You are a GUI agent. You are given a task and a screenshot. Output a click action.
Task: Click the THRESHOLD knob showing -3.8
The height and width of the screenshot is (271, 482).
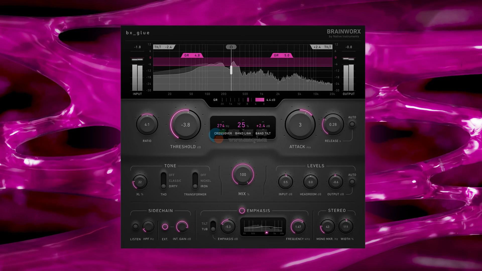click(x=186, y=125)
